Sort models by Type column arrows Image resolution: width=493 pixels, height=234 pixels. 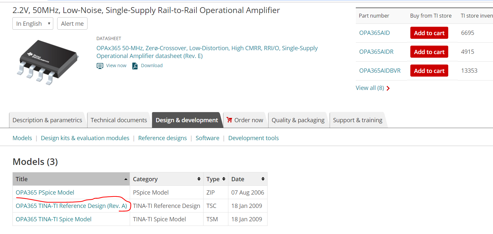pos(223,179)
